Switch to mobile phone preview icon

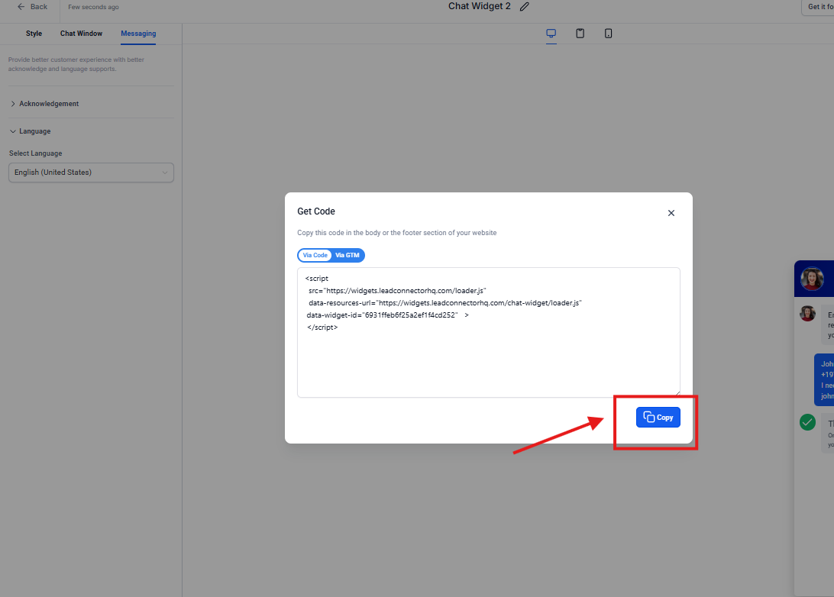[608, 34]
